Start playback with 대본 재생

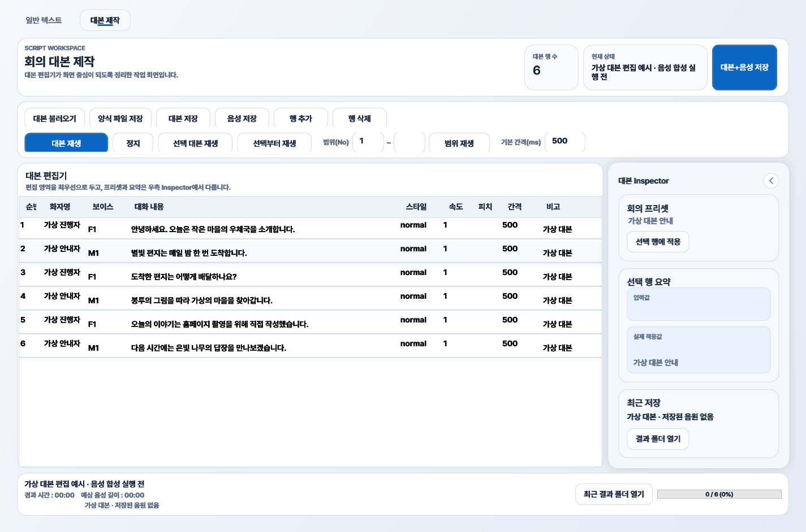tap(66, 143)
